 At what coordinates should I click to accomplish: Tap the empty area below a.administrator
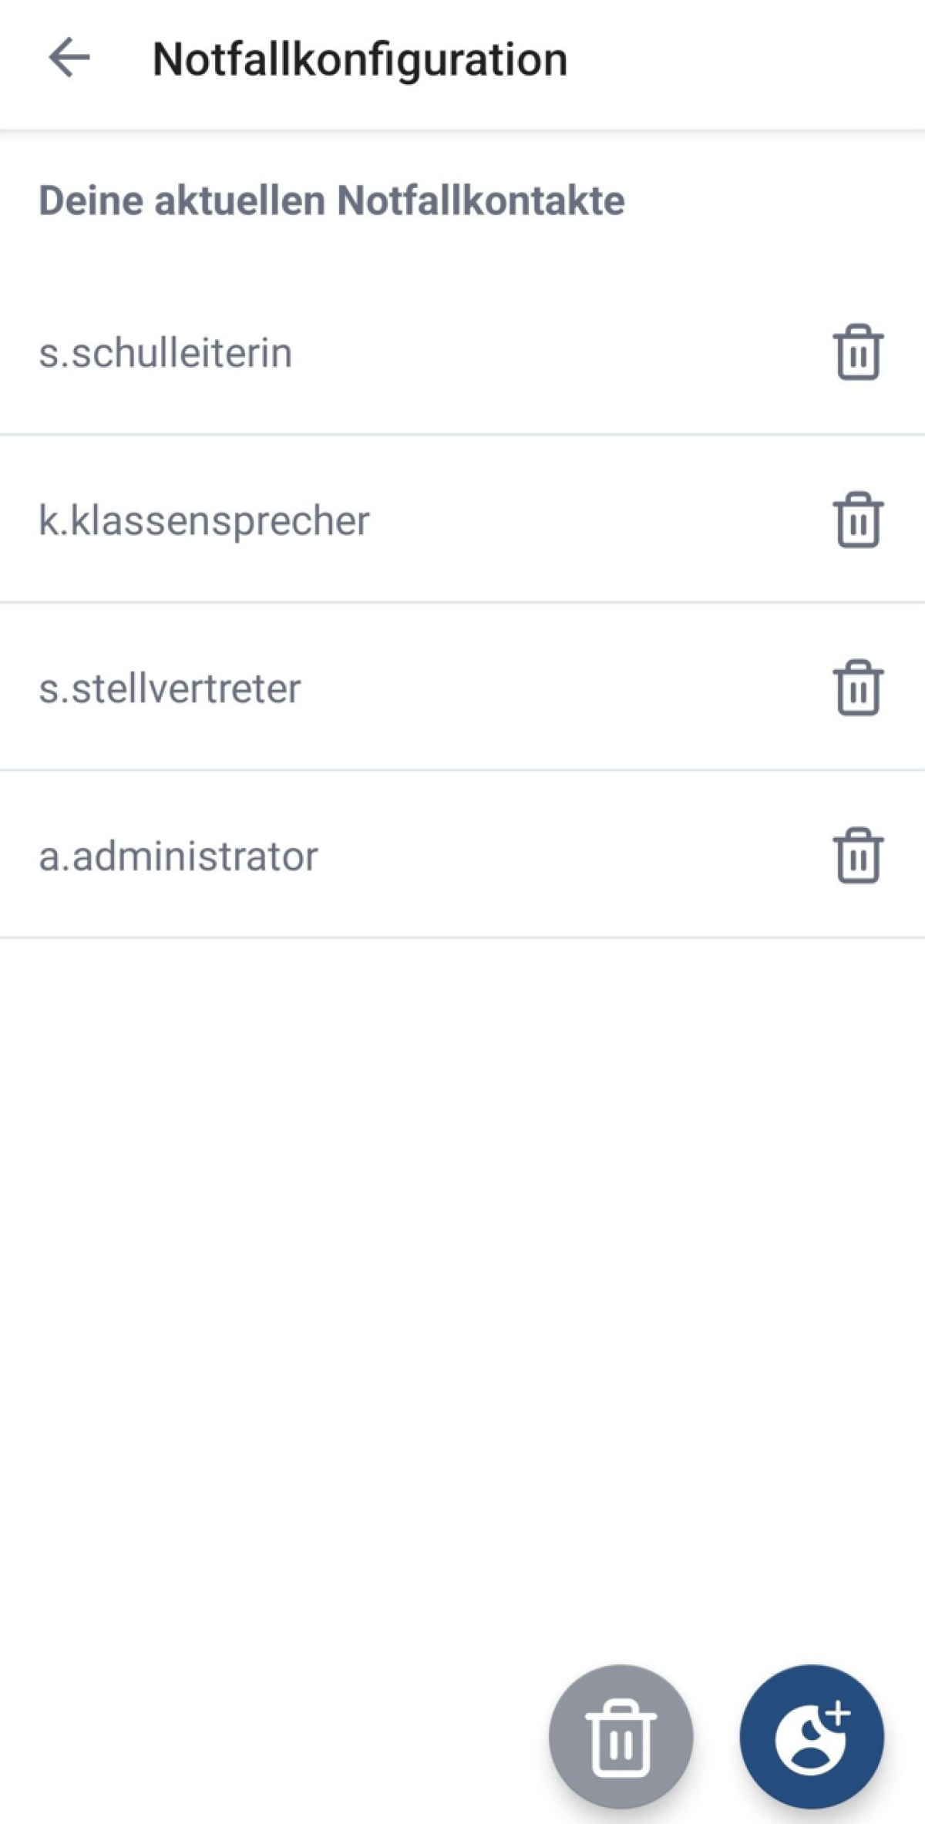[x=462, y=1233]
